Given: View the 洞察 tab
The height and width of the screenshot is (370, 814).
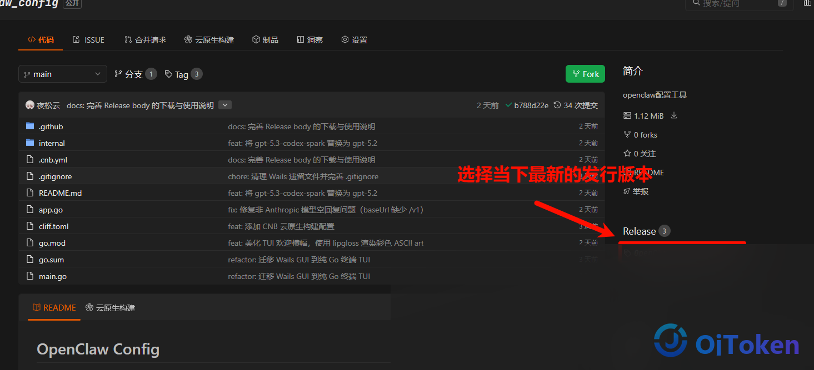Looking at the screenshot, I should point(310,40).
